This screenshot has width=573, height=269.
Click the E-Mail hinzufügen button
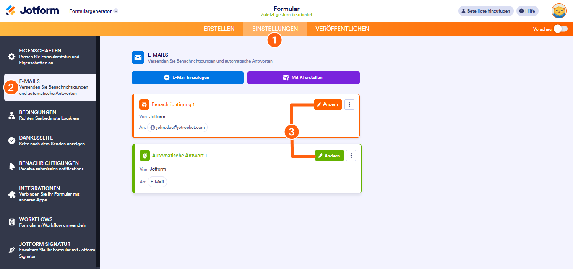pos(188,78)
